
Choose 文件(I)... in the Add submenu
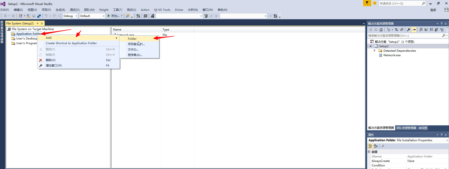139,49
